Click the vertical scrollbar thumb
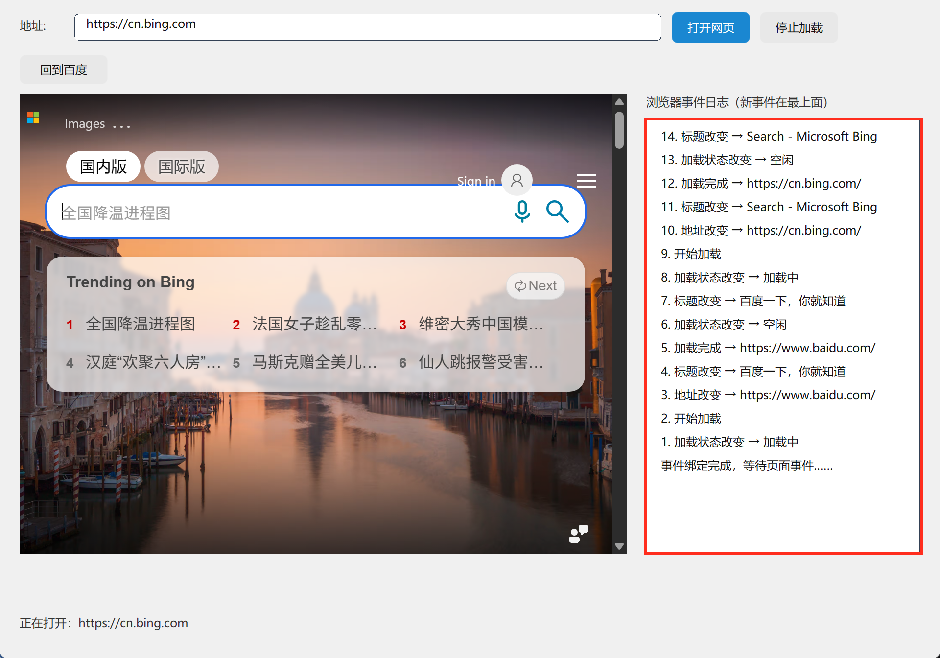940x658 pixels. click(x=619, y=130)
